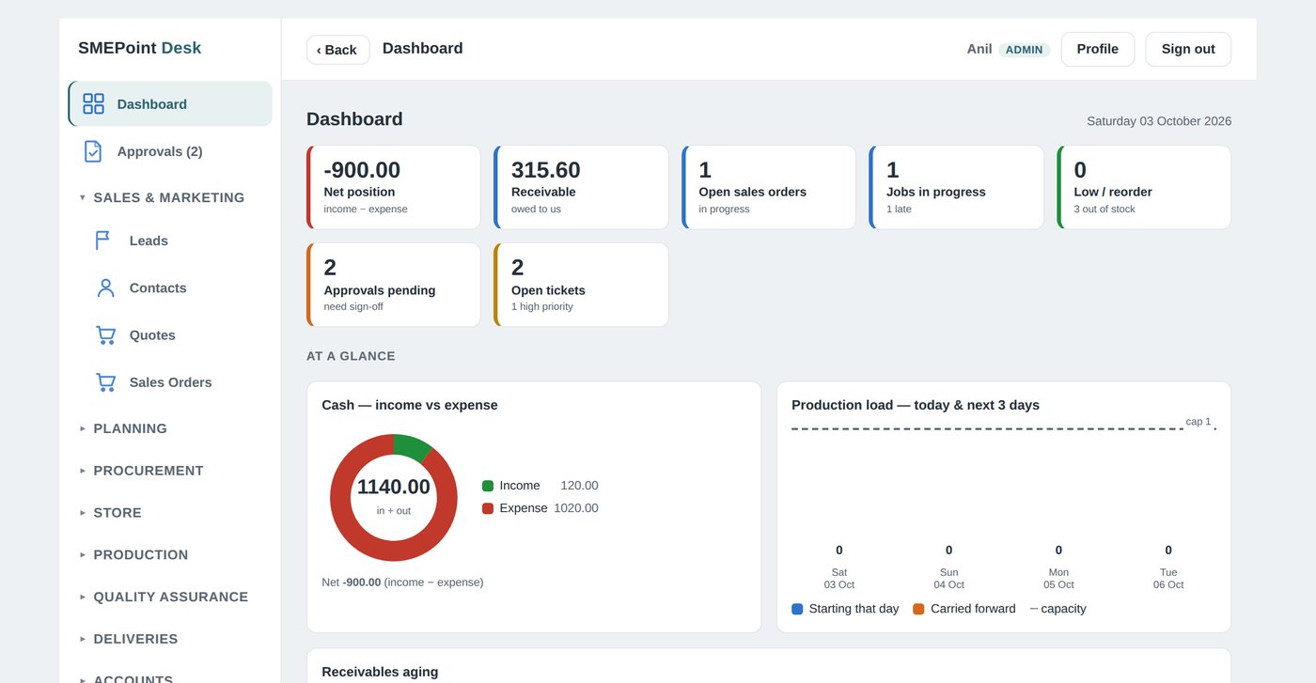Open the Jobs in progress card
The width and height of the screenshot is (1316, 683).
pyautogui.click(x=956, y=187)
